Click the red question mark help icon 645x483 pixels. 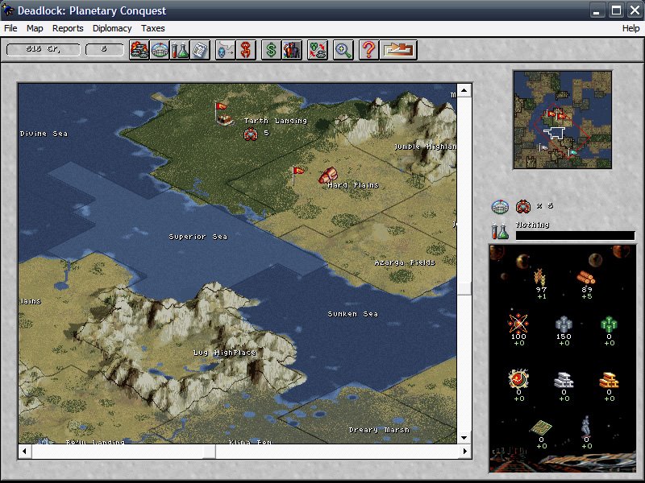point(368,50)
